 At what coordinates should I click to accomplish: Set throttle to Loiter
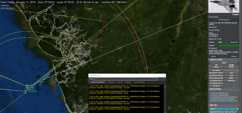tap(231, 73)
